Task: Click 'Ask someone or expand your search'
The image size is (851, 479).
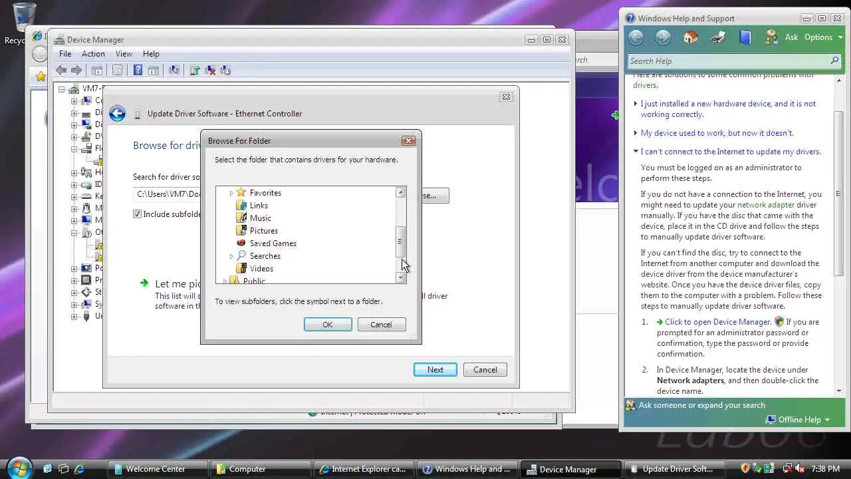Action: click(701, 405)
